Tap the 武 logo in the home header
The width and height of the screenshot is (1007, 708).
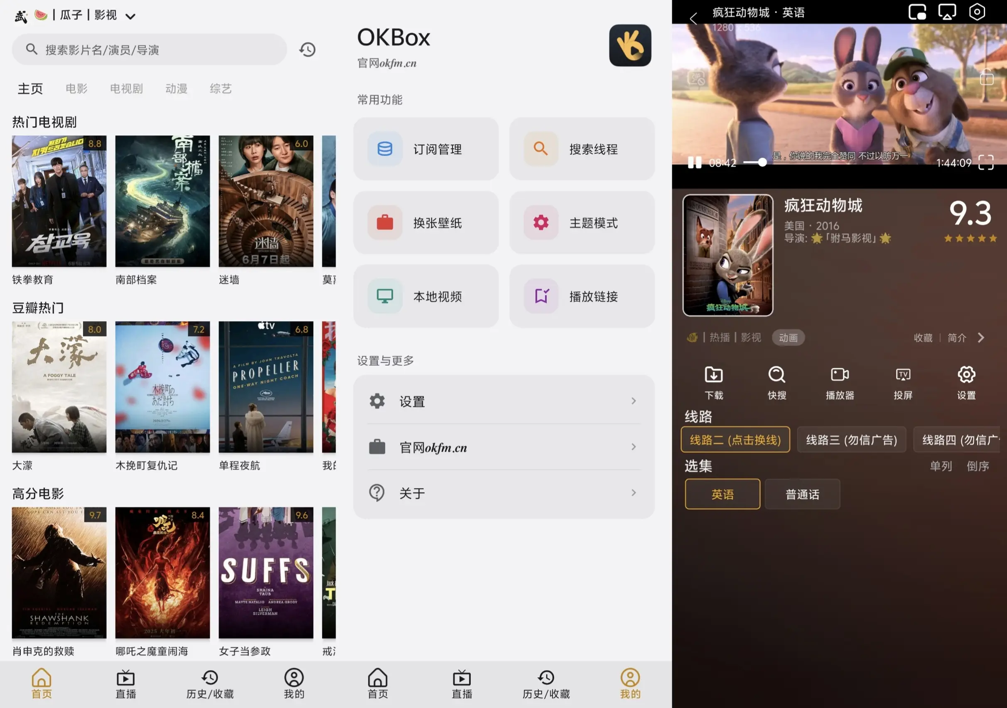[x=21, y=16]
